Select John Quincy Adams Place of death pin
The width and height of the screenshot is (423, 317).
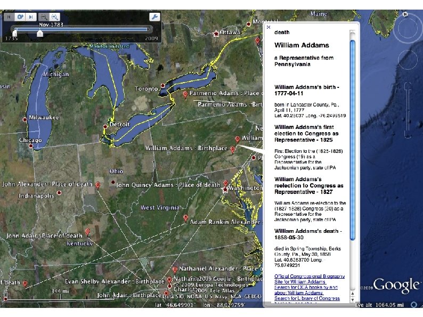click(x=225, y=183)
